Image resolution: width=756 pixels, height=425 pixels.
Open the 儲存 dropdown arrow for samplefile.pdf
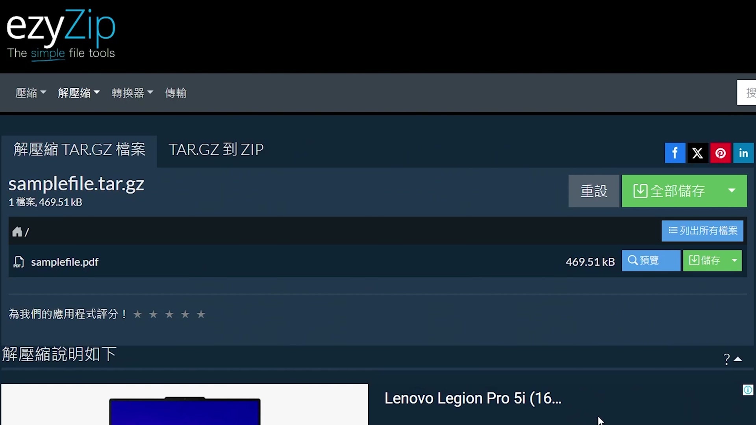pos(734,261)
